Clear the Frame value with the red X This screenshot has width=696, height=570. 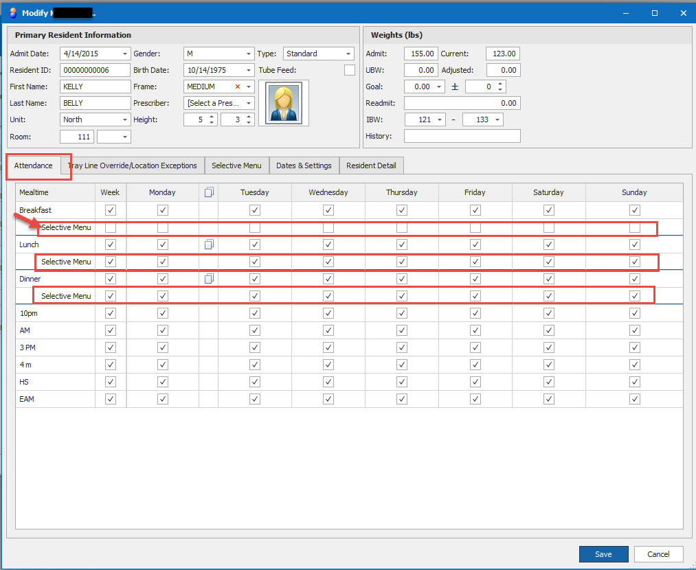(x=238, y=87)
